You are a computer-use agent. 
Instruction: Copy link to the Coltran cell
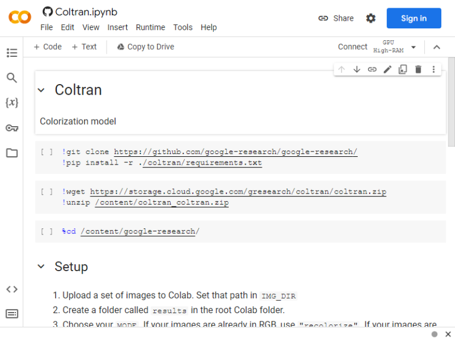372,69
